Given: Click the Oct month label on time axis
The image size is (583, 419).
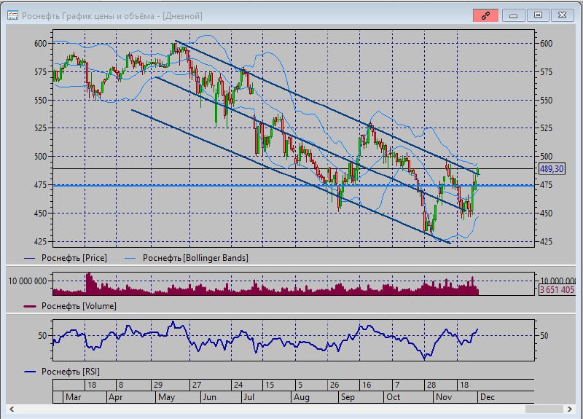Looking at the screenshot, I should click(x=393, y=397).
